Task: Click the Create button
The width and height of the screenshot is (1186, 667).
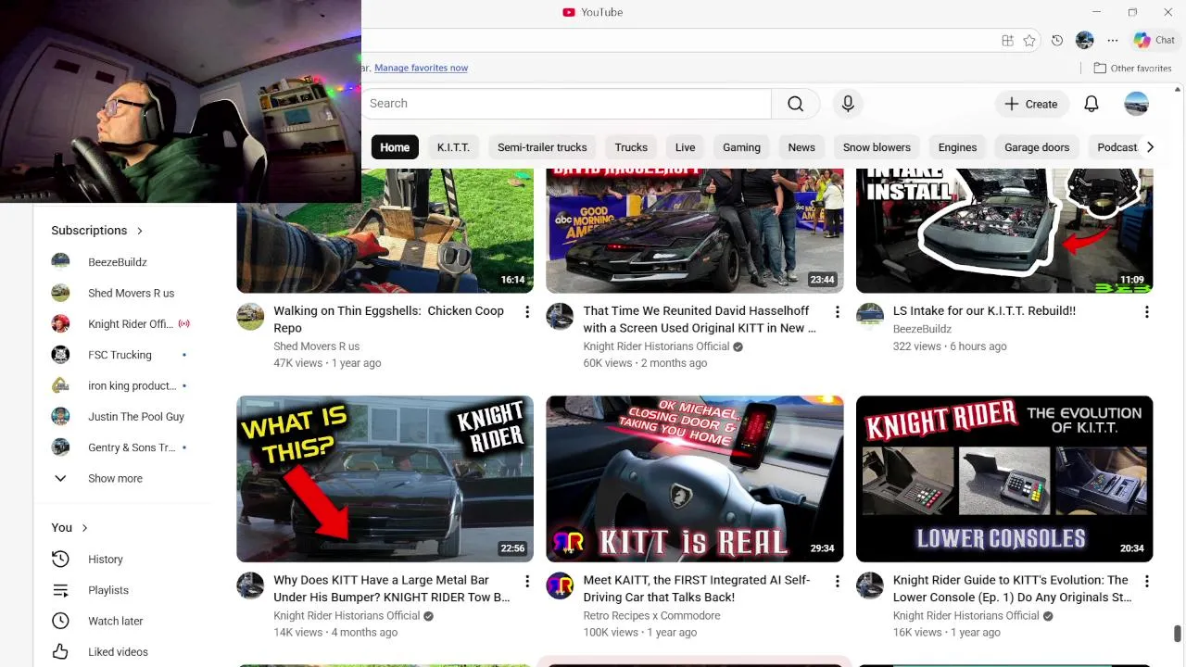Action: pyautogui.click(x=1031, y=104)
